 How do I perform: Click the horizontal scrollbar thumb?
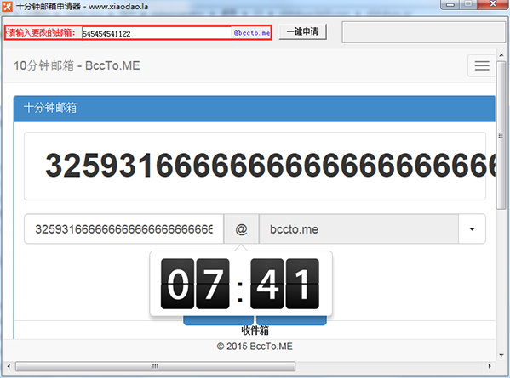156,366
